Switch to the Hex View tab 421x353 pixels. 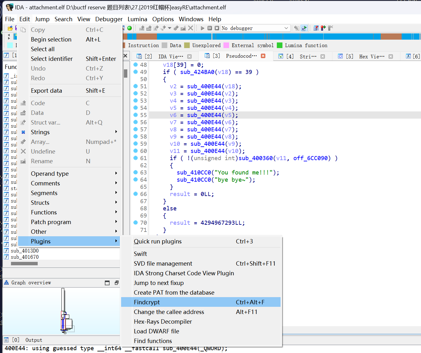(x=366, y=56)
